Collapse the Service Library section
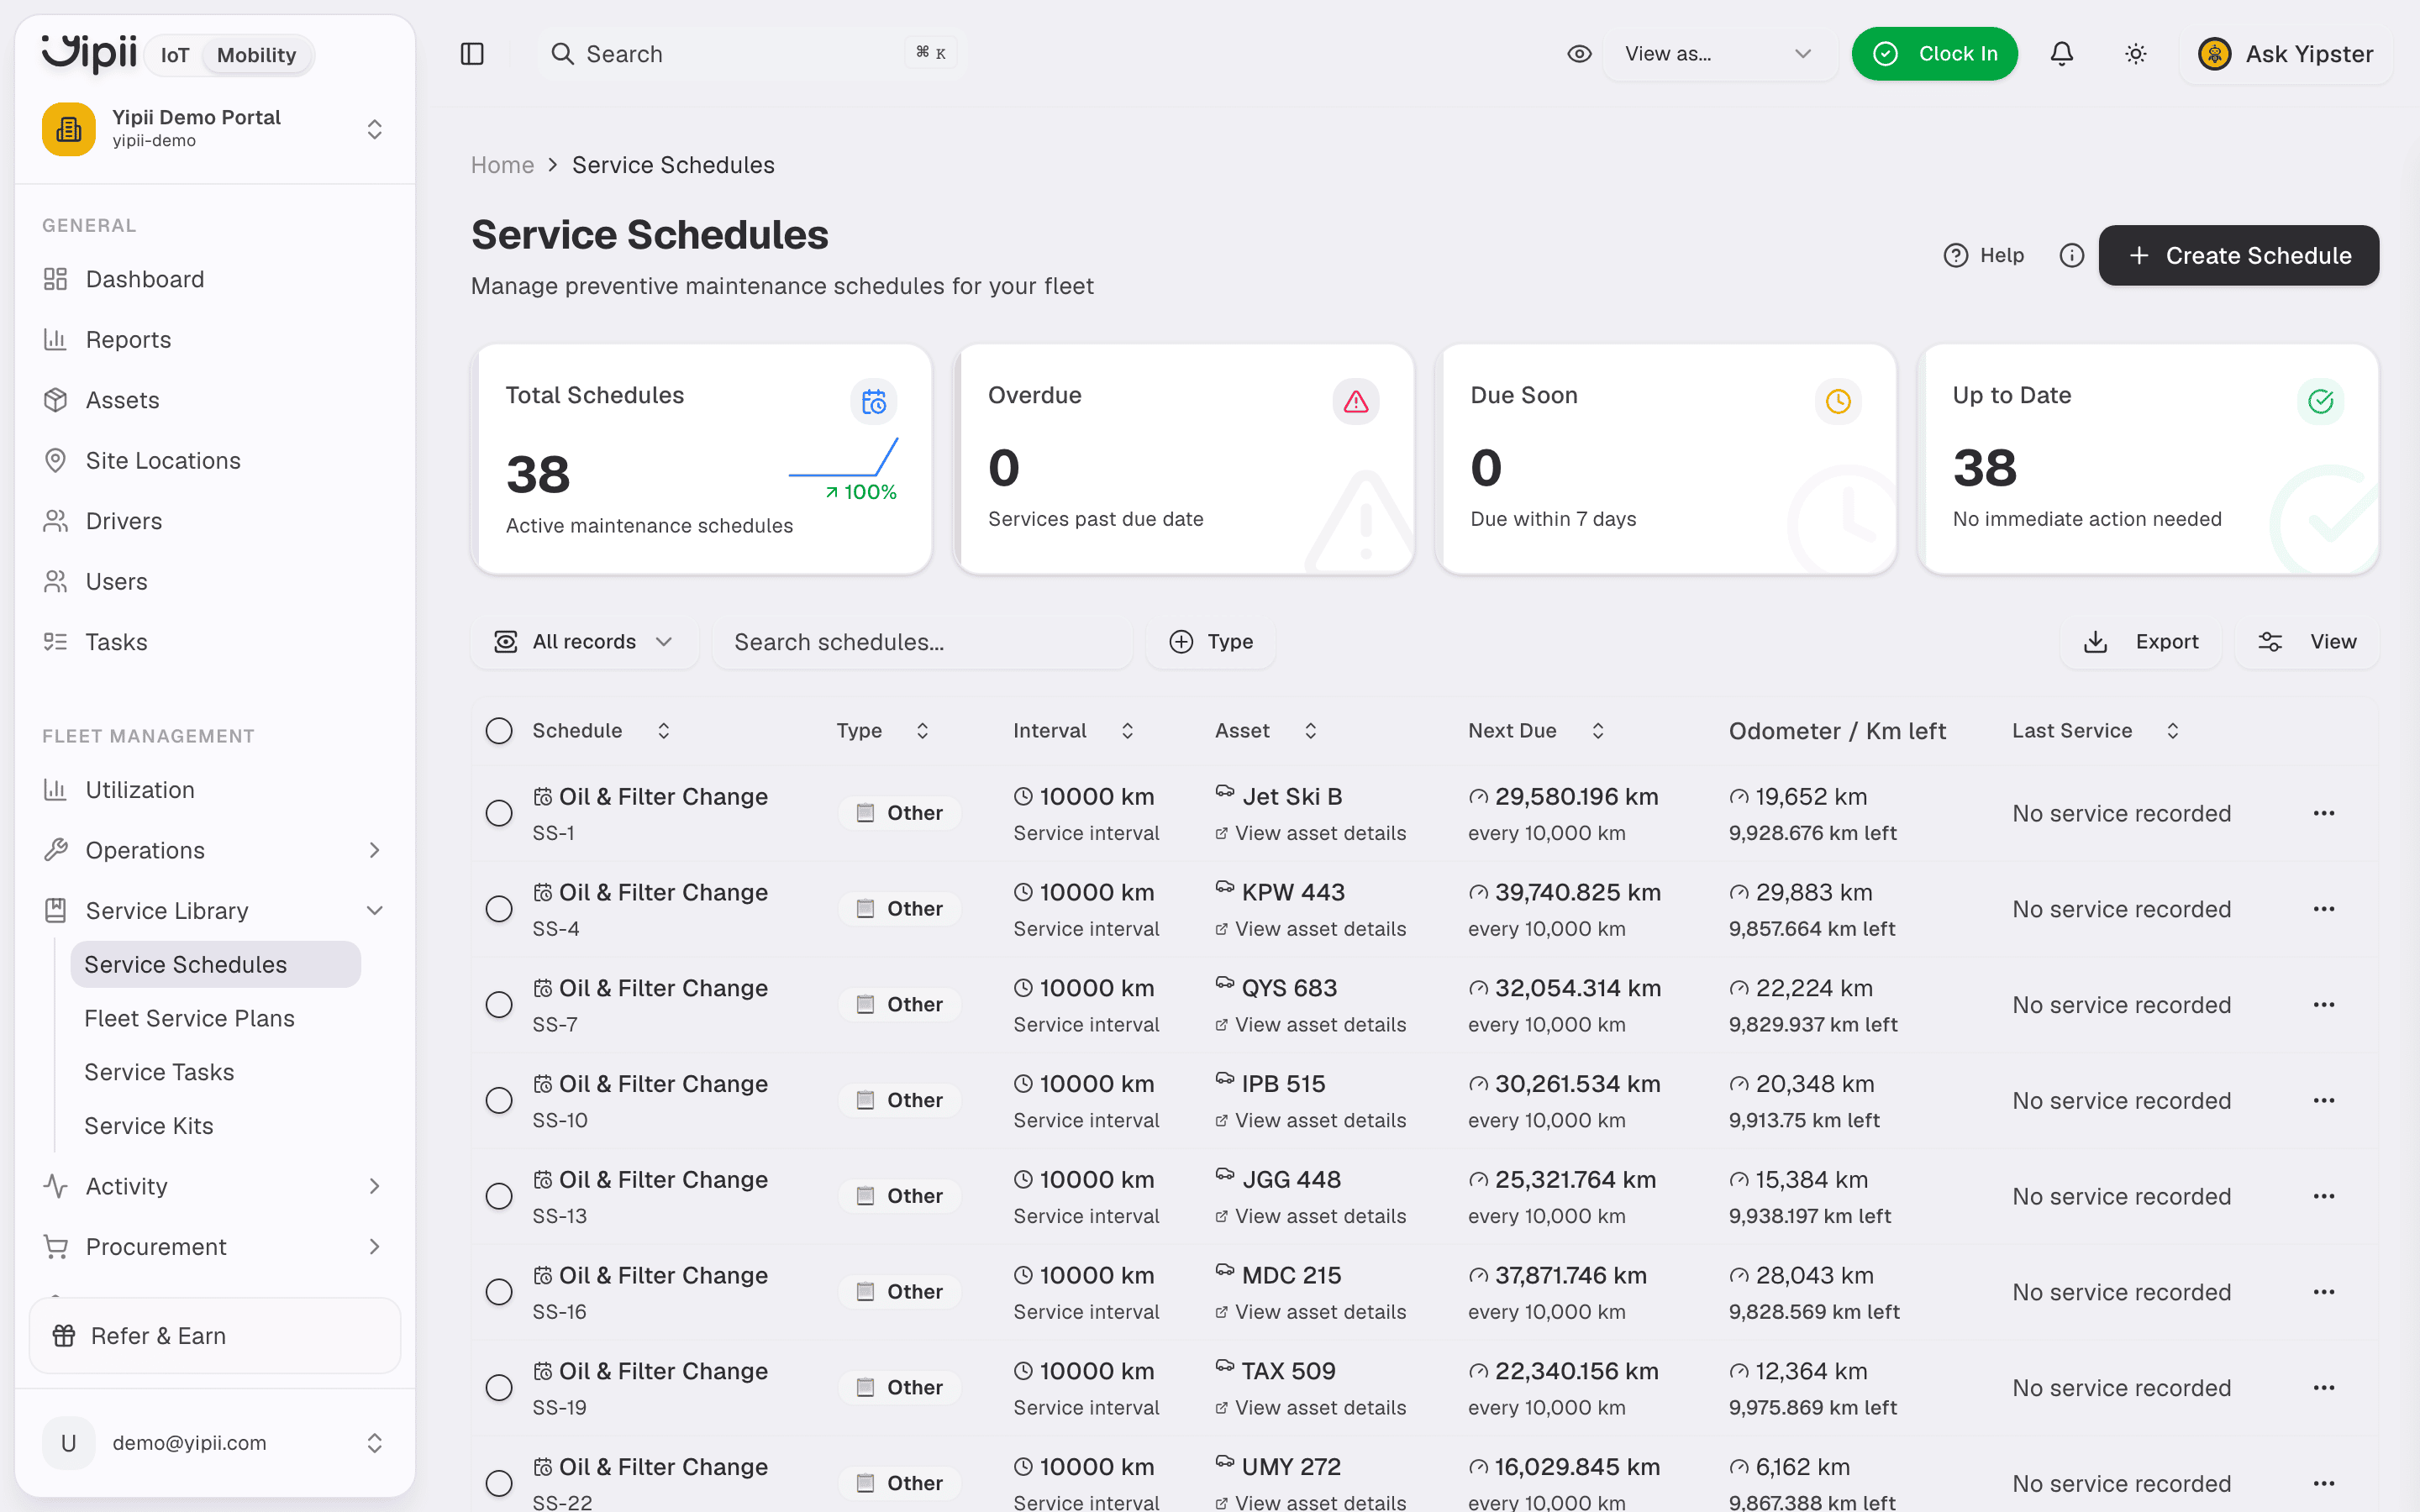This screenshot has width=2420, height=1512. click(x=215, y=910)
